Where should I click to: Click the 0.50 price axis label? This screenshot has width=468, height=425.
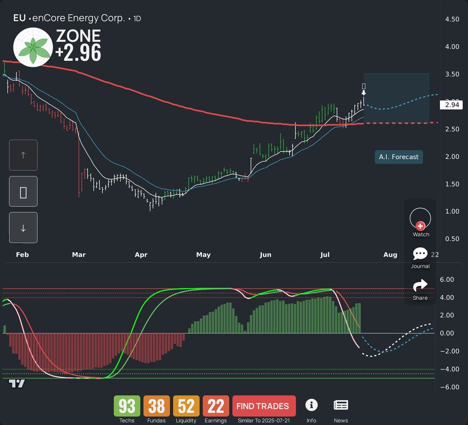(x=452, y=239)
